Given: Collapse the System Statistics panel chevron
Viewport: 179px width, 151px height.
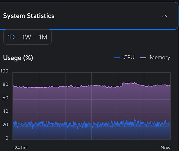Looking at the screenshot, I should coord(165,16).
